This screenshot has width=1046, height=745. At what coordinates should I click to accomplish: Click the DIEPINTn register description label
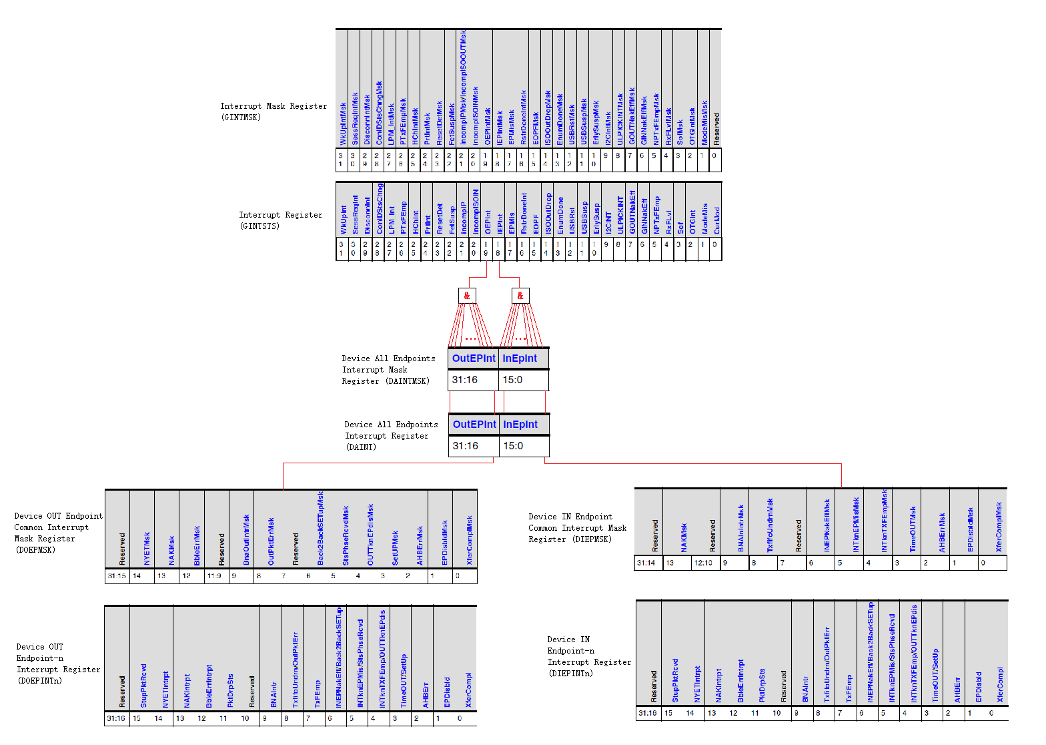pyautogui.click(x=588, y=656)
